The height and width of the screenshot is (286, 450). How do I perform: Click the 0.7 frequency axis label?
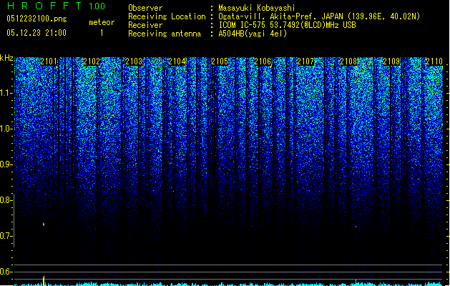[6, 236]
